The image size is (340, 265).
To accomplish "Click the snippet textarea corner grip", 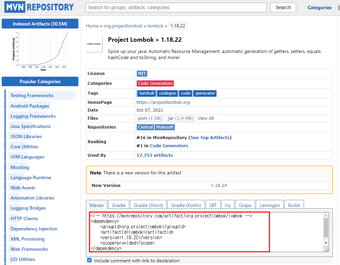I will pyautogui.click(x=327, y=250).
